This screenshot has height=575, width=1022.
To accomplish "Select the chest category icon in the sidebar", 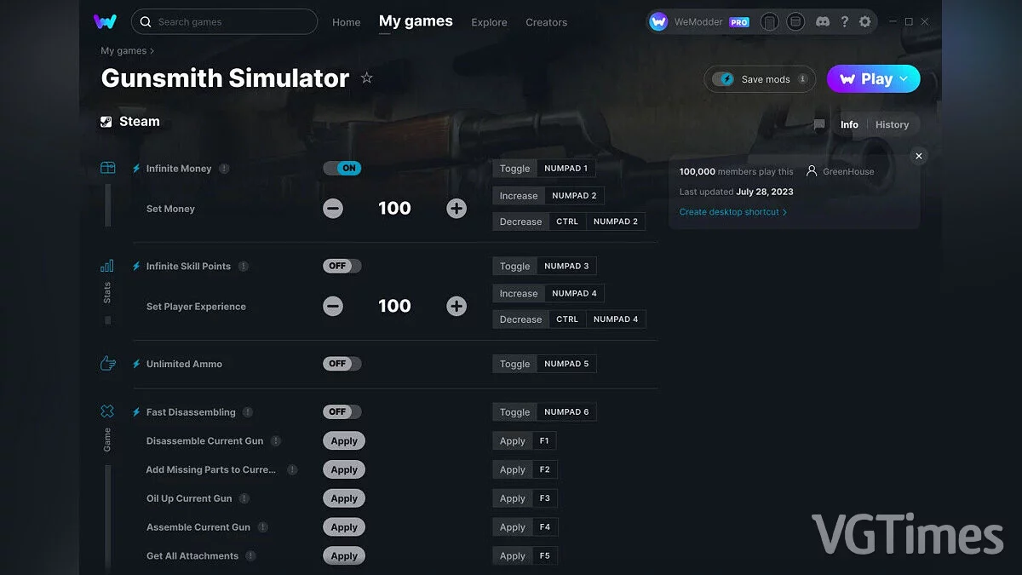I will click(x=107, y=168).
